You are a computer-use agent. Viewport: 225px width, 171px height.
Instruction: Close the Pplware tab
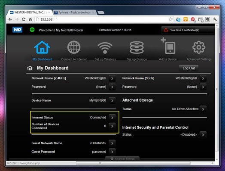[93, 12]
